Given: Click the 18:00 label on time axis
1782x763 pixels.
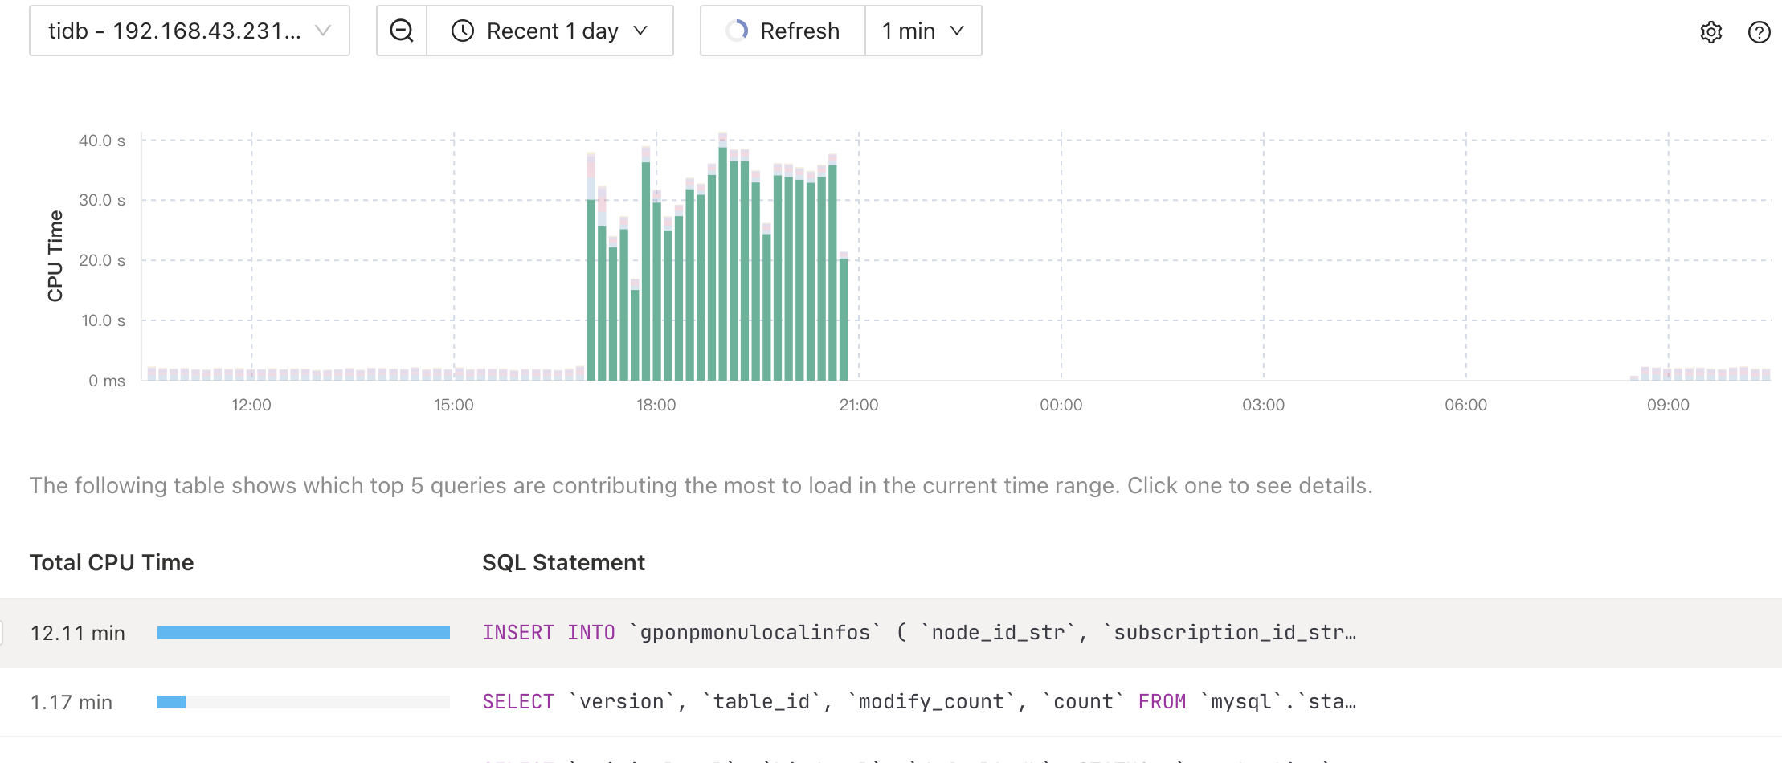Looking at the screenshot, I should click(656, 405).
